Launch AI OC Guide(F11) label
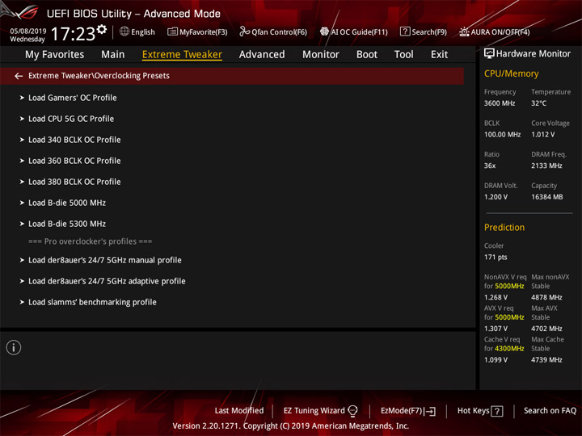Viewport: 582px width, 436px height. click(x=359, y=32)
